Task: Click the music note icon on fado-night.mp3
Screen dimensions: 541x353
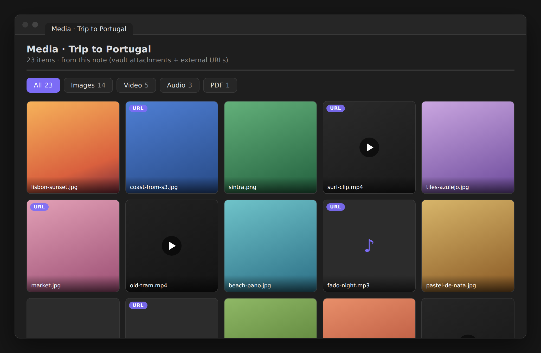Action: (369, 246)
